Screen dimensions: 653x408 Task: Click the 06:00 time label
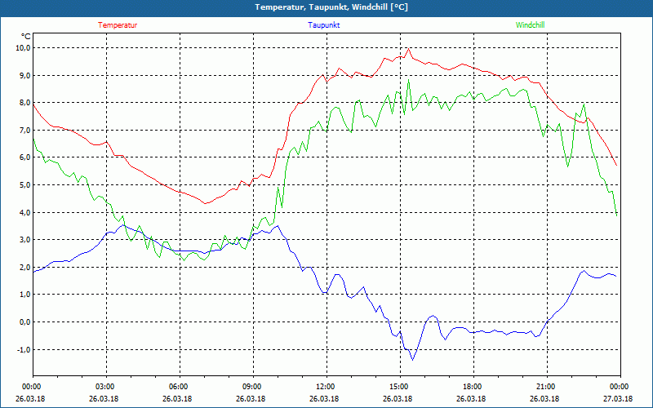[179, 386]
